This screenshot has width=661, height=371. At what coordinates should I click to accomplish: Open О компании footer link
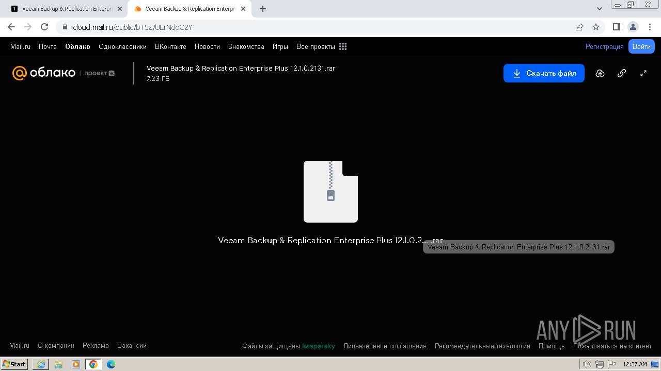tap(56, 346)
